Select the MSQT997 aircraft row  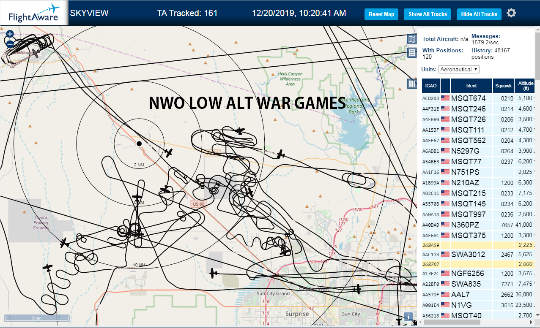pos(478,214)
